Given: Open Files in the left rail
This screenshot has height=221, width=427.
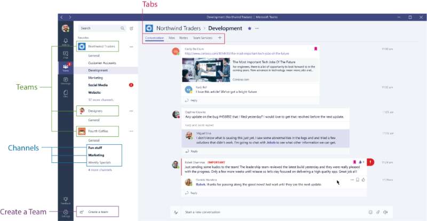Looking at the screenshot, I should click(x=66, y=94).
